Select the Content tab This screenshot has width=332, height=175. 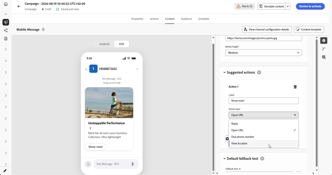point(170,19)
